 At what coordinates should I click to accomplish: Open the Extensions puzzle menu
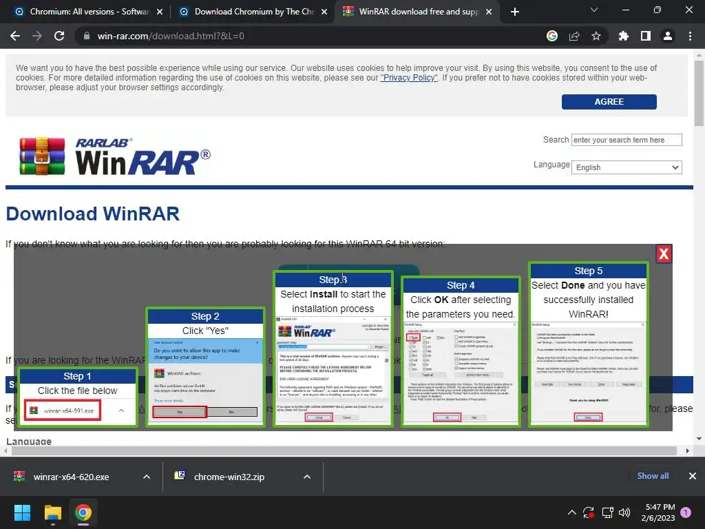click(x=623, y=36)
